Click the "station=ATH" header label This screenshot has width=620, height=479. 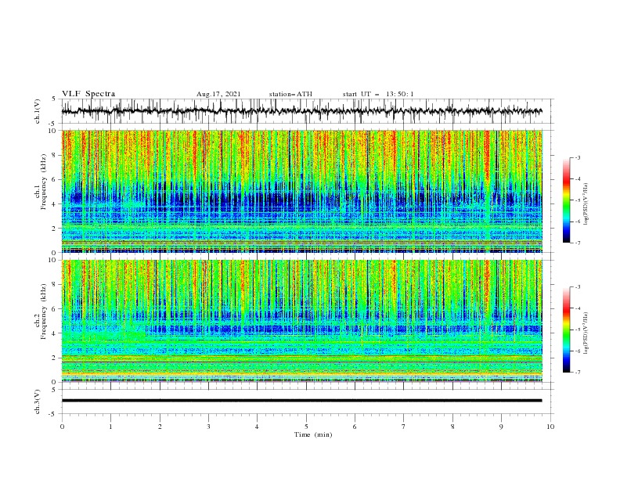coord(290,94)
